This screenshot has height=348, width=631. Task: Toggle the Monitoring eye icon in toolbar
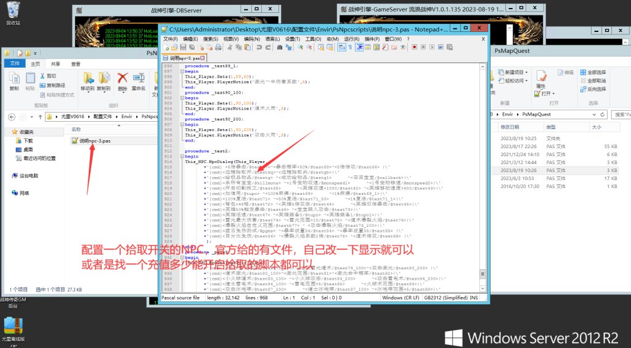tap(403, 47)
